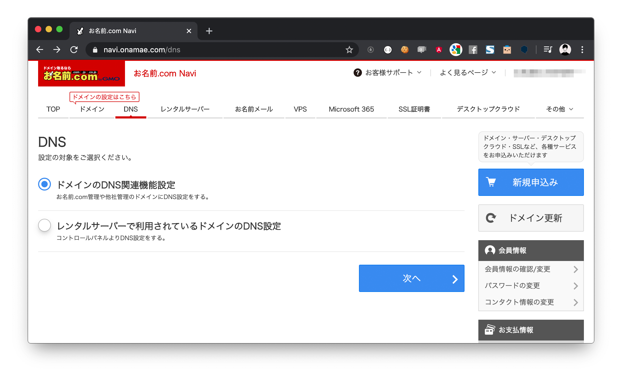Viewport: 622px width, 380px height.
Task: Open the curly braces extension icon
Action: tap(388, 50)
